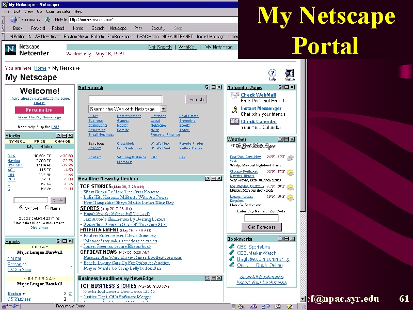Open the Bookmarks icon beside the location field
Viewport: 413px width, 310px height.
[14, 20]
